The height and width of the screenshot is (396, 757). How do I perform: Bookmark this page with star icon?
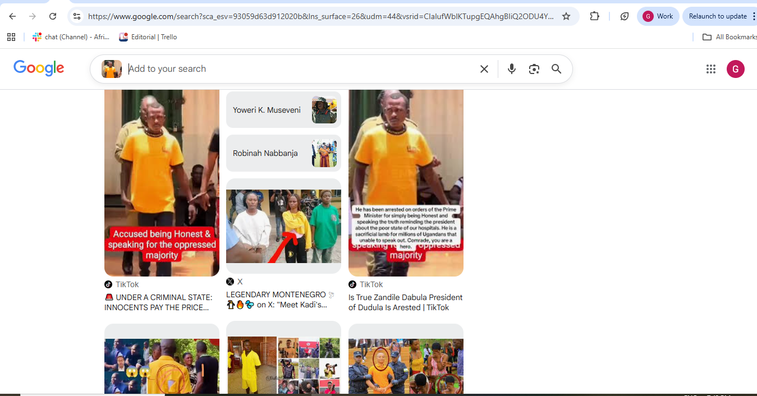(x=566, y=16)
